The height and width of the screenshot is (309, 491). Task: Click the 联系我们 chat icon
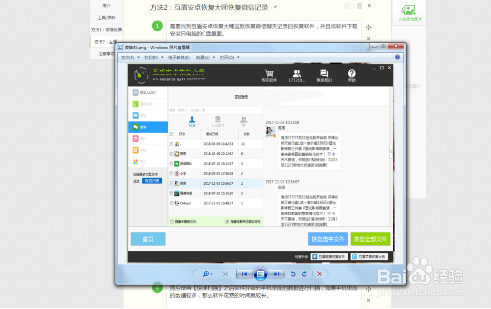point(324,74)
